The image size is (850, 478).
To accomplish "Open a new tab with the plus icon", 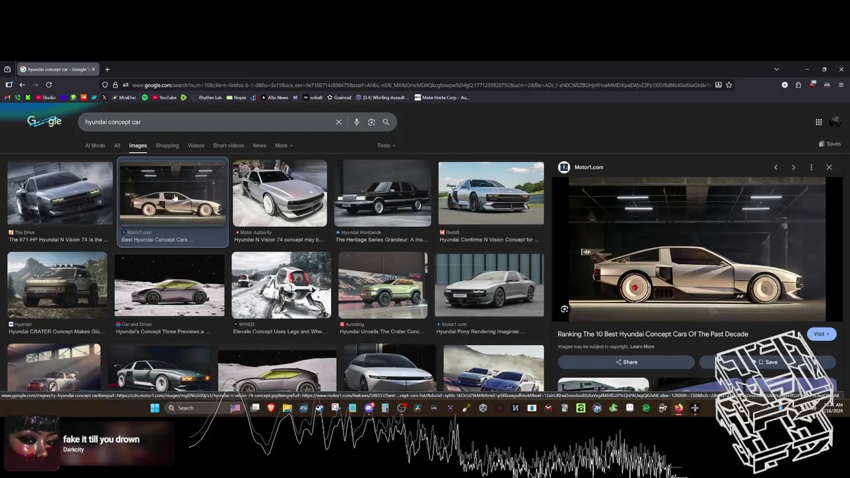I will click(x=107, y=69).
